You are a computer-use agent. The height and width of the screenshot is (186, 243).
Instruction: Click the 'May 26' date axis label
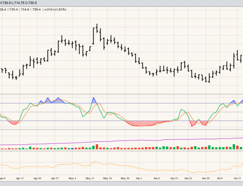(x=125, y=178)
